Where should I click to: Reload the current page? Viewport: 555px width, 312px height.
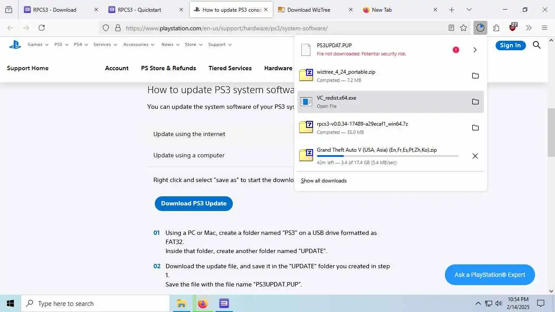pos(42,28)
